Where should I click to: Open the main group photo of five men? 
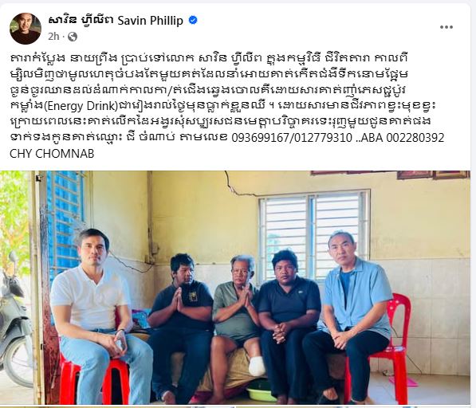click(x=235, y=288)
